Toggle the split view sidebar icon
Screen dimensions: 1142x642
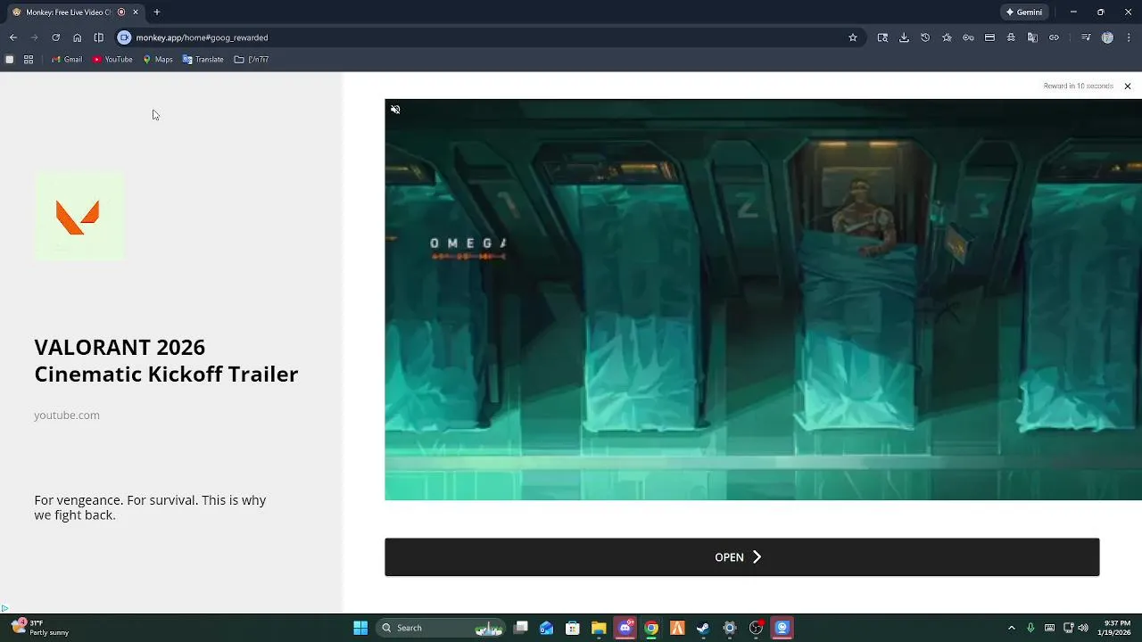click(99, 37)
